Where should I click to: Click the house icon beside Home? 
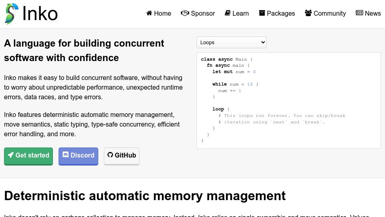pyautogui.click(x=149, y=13)
